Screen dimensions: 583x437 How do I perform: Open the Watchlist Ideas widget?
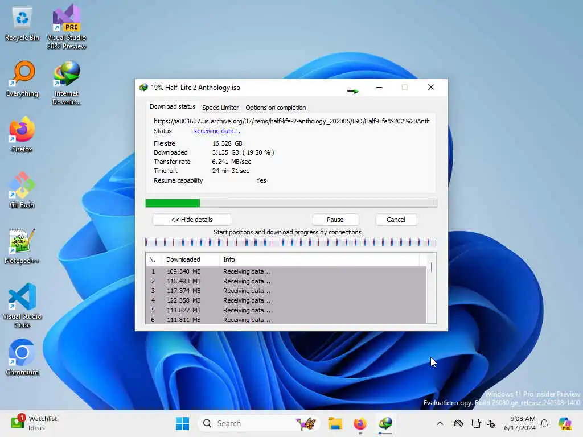tap(34, 423)
